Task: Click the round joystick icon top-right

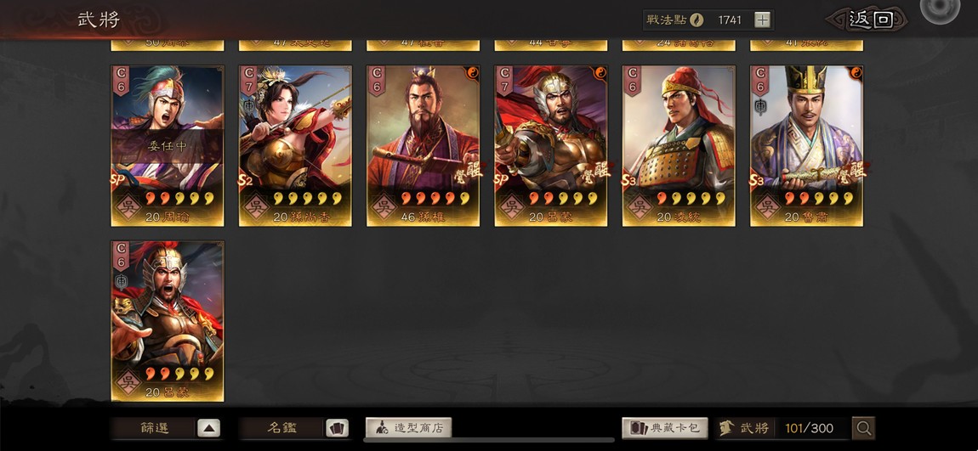Action: 940,8
